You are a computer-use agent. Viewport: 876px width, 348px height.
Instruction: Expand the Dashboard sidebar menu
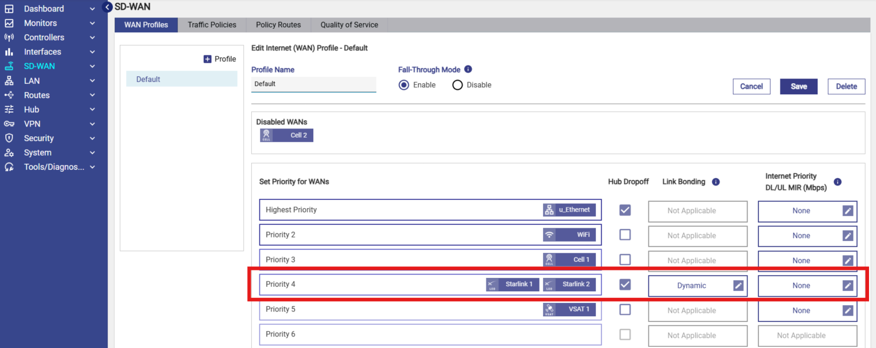92,9
